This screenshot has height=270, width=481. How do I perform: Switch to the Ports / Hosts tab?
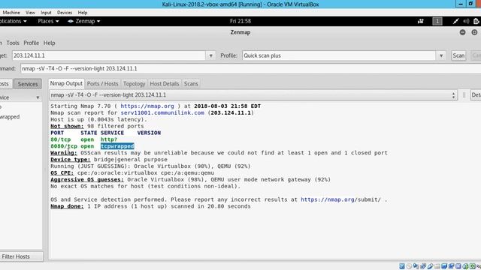click(102, 83)
